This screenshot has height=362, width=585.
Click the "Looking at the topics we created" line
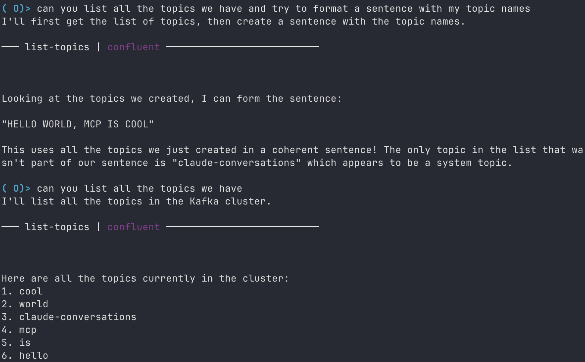172,98
